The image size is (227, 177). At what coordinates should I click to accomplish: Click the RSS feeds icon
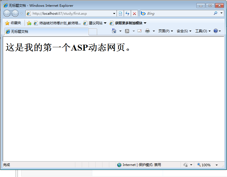pyautogui.click(x=127, y=31)
